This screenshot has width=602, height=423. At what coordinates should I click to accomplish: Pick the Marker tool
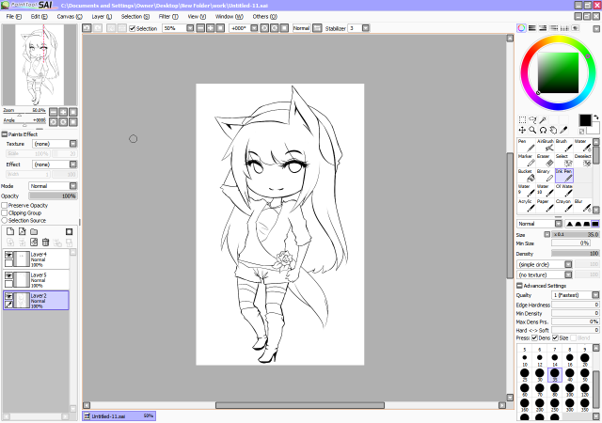(524, 161)
